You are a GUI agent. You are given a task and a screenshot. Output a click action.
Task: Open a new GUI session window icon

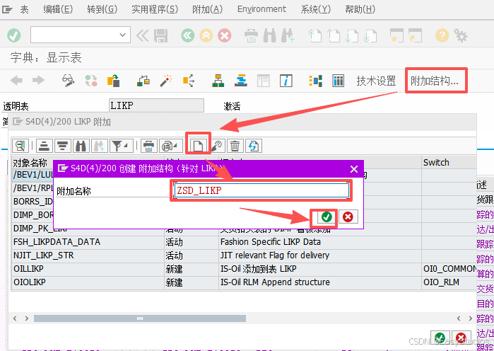coord(396,35)
